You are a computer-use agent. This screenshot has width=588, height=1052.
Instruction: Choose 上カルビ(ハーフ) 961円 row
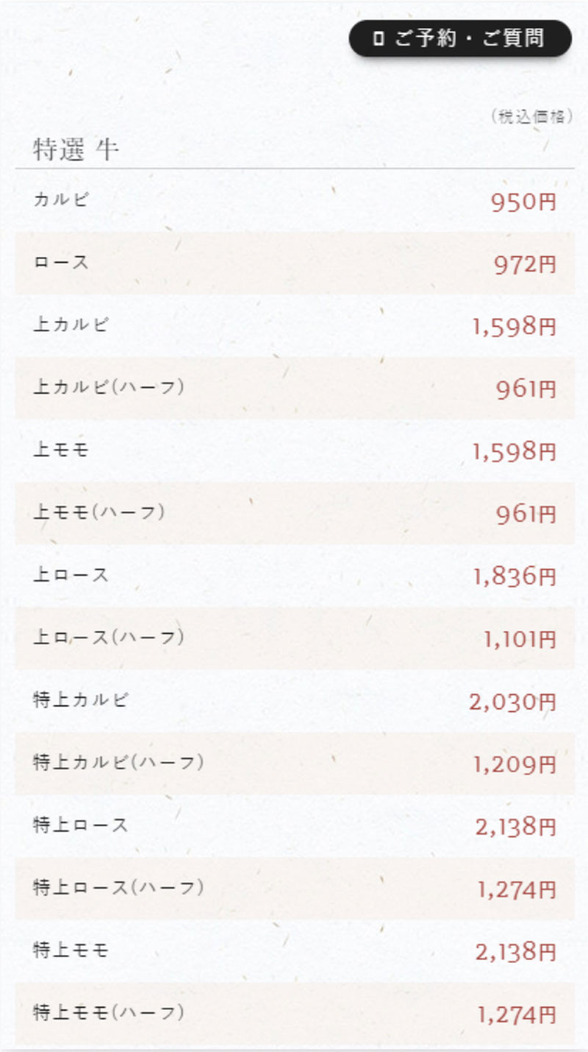295,388
